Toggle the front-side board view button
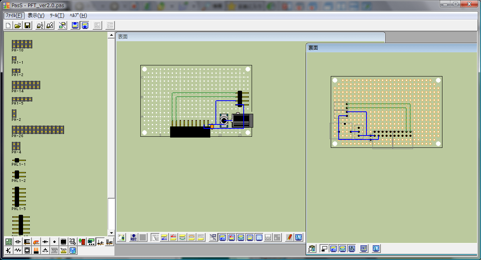The image size is (481, 260). (x=75, y=26)
